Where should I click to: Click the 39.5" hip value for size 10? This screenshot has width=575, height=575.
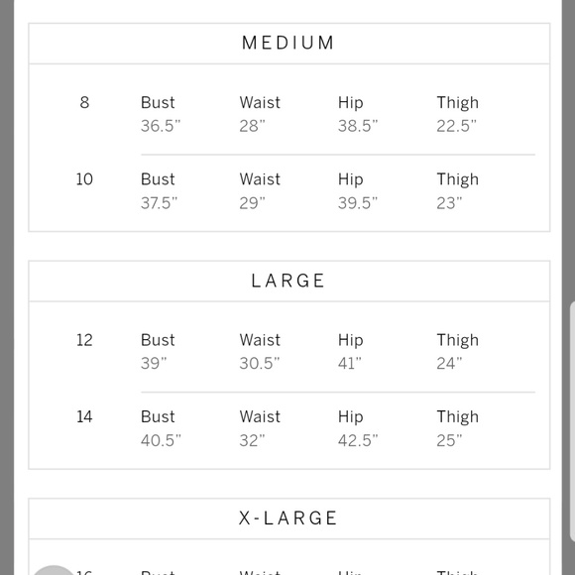coord(358,203)
